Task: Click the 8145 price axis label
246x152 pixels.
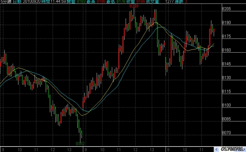Action: click(226, 64)
